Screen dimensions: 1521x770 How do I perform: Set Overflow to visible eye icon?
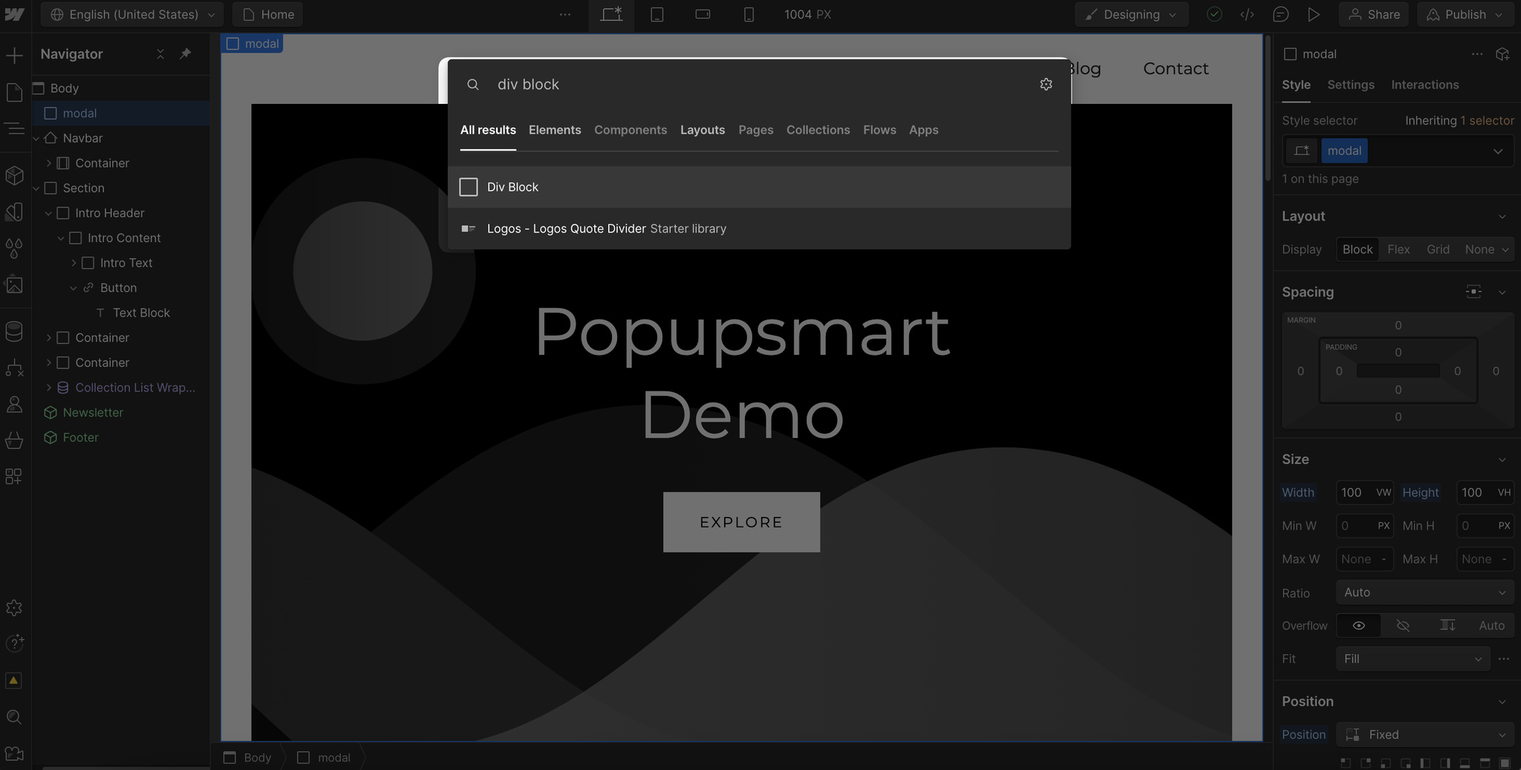(1358, 626)
